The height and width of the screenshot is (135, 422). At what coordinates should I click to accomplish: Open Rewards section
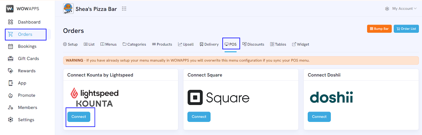click(27, 71)
